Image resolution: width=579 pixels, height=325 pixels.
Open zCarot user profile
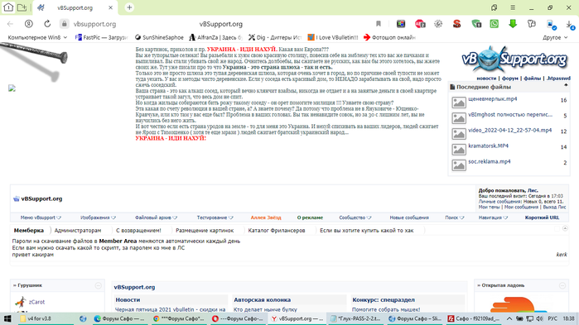[x=36, y=302]
